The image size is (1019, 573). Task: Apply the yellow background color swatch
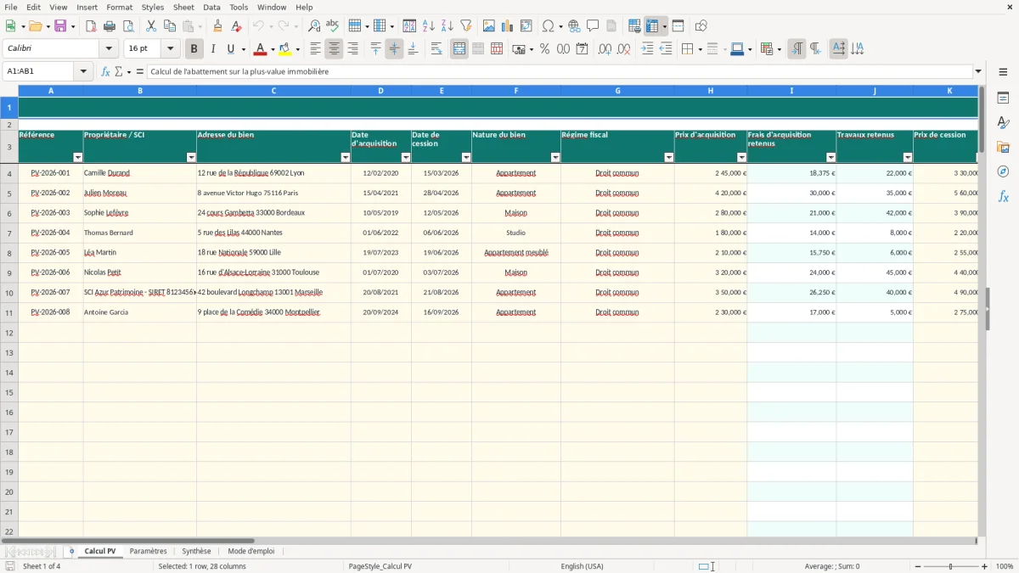284,49
